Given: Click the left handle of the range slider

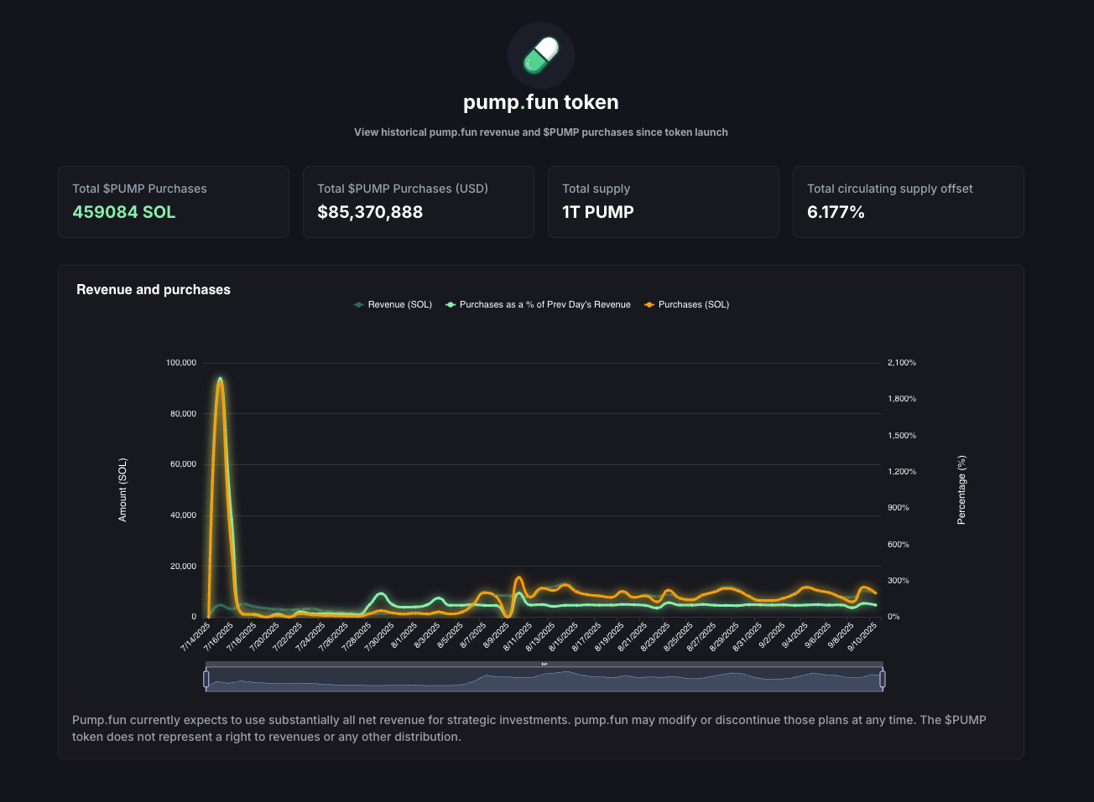Looking at the screenshot, I should [x=206, y=679].
